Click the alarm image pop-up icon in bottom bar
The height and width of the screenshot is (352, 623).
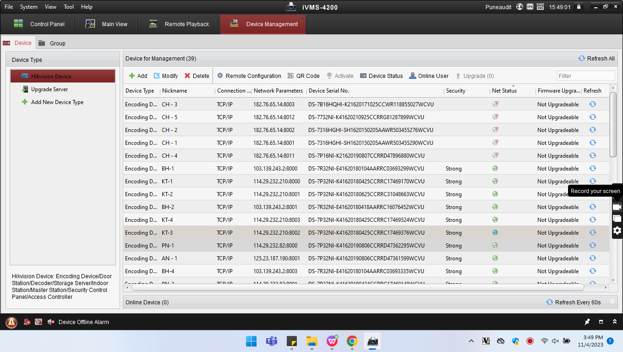tap(38, 322)
